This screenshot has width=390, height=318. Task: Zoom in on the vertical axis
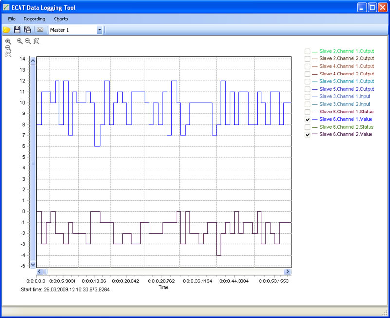pyautogui.click(x=8, y=42)
